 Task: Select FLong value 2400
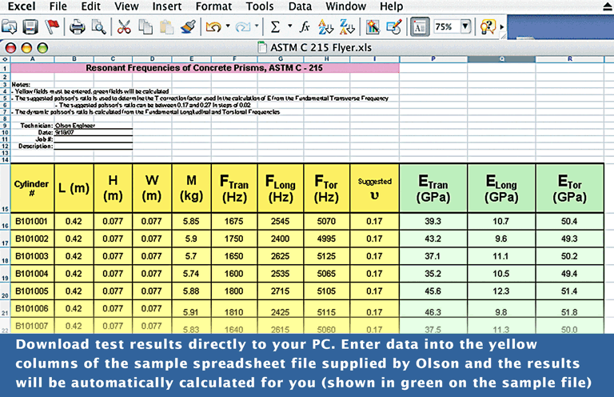pos(281,239)
